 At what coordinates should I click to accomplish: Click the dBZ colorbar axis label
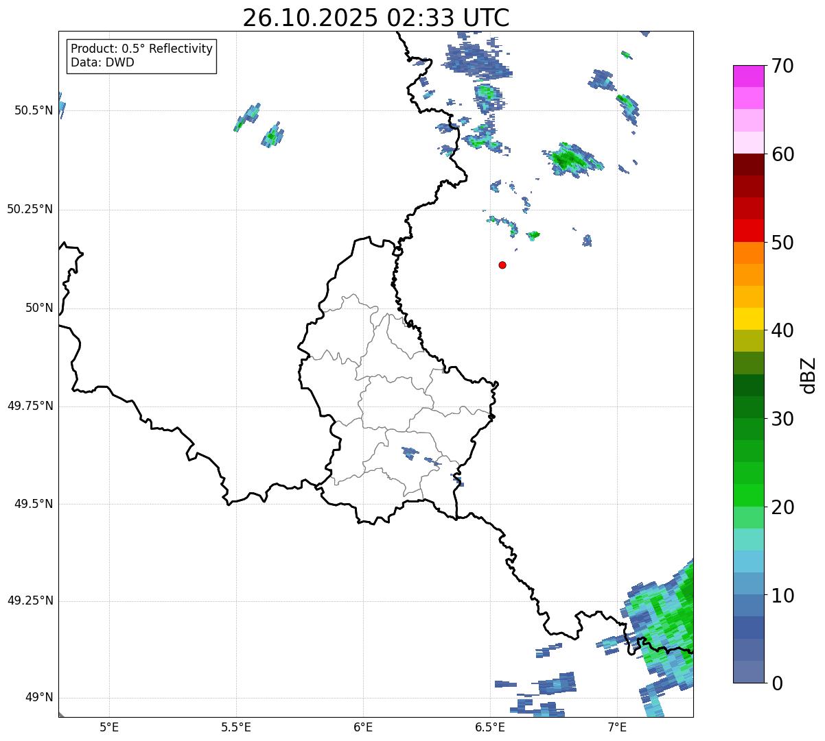809,375
